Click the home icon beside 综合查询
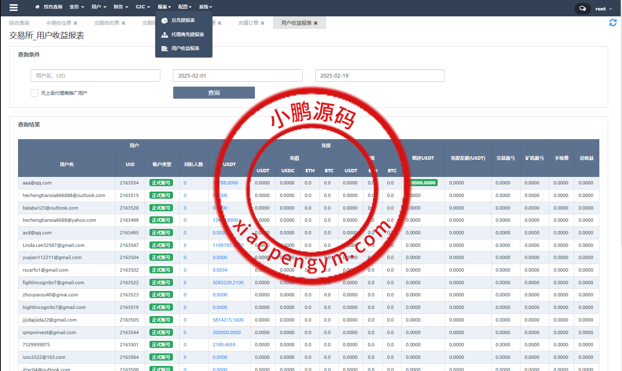This screenshot has height=371, width=622. click(x=37, y=7)
